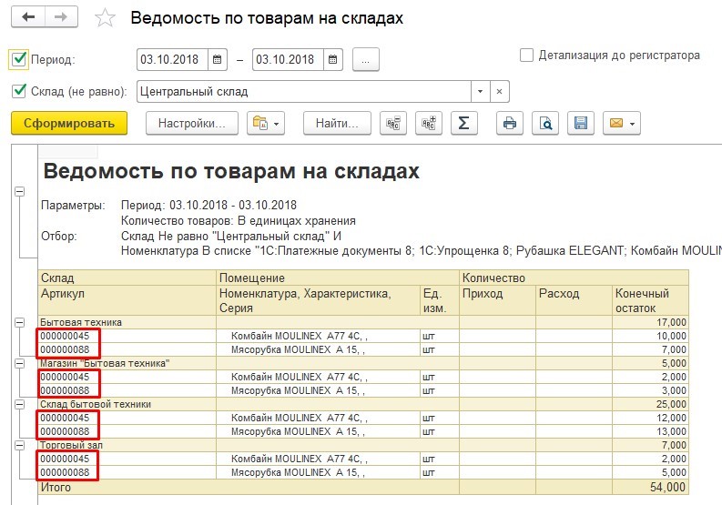
Task: Collapse the Торговый зал group
Action: tap(19, 445)
